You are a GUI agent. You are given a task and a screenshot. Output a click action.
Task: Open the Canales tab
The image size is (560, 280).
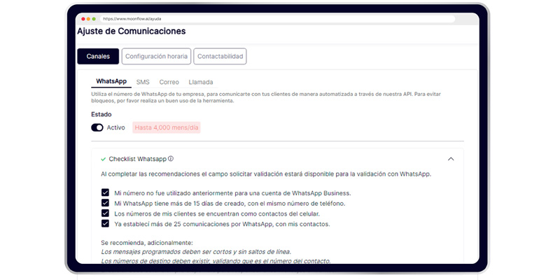98,57
